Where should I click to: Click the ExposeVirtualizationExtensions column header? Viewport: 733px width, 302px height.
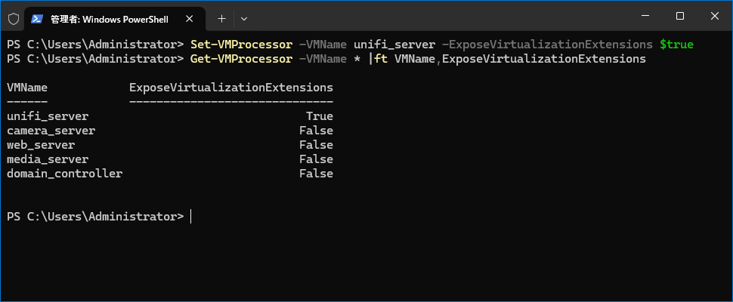click(x=231, y=88)
